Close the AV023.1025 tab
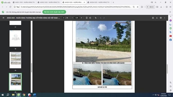 84,2
